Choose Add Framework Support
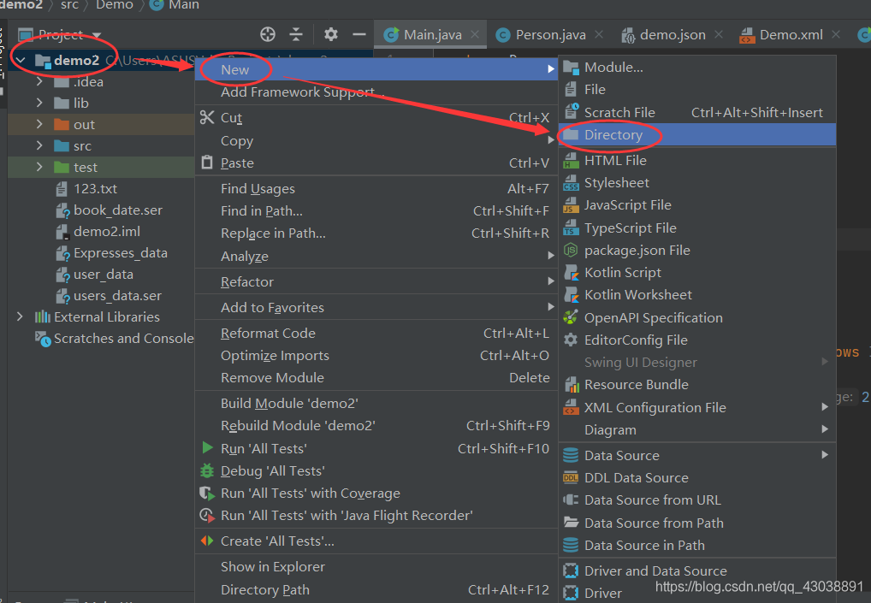The width and height of the screenshot is (871, 603). click(x=376, y=92)
